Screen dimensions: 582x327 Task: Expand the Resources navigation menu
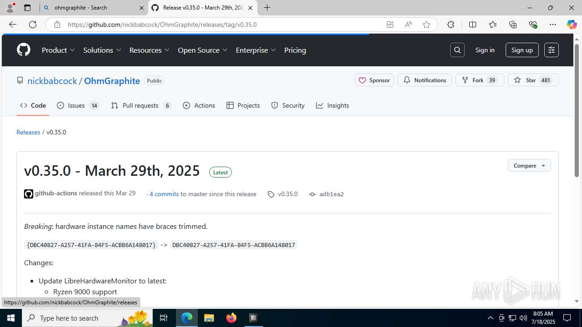click(x=149, y=50)
